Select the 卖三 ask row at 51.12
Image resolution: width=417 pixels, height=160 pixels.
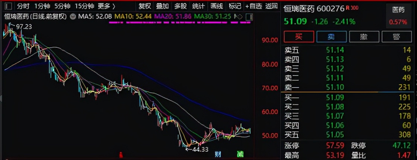click(348, 68)
